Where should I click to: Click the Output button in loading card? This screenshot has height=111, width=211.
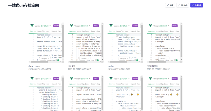124,59
